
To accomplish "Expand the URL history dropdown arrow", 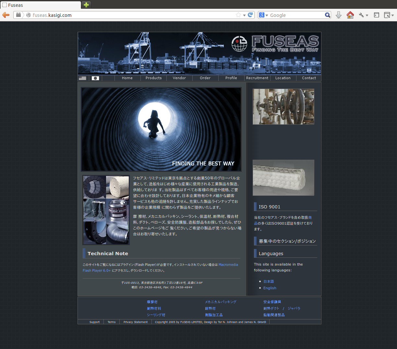I will click(x=244, y=15).
